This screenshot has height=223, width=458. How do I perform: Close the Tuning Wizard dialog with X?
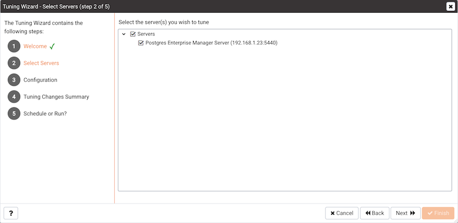tap(451, 6)
